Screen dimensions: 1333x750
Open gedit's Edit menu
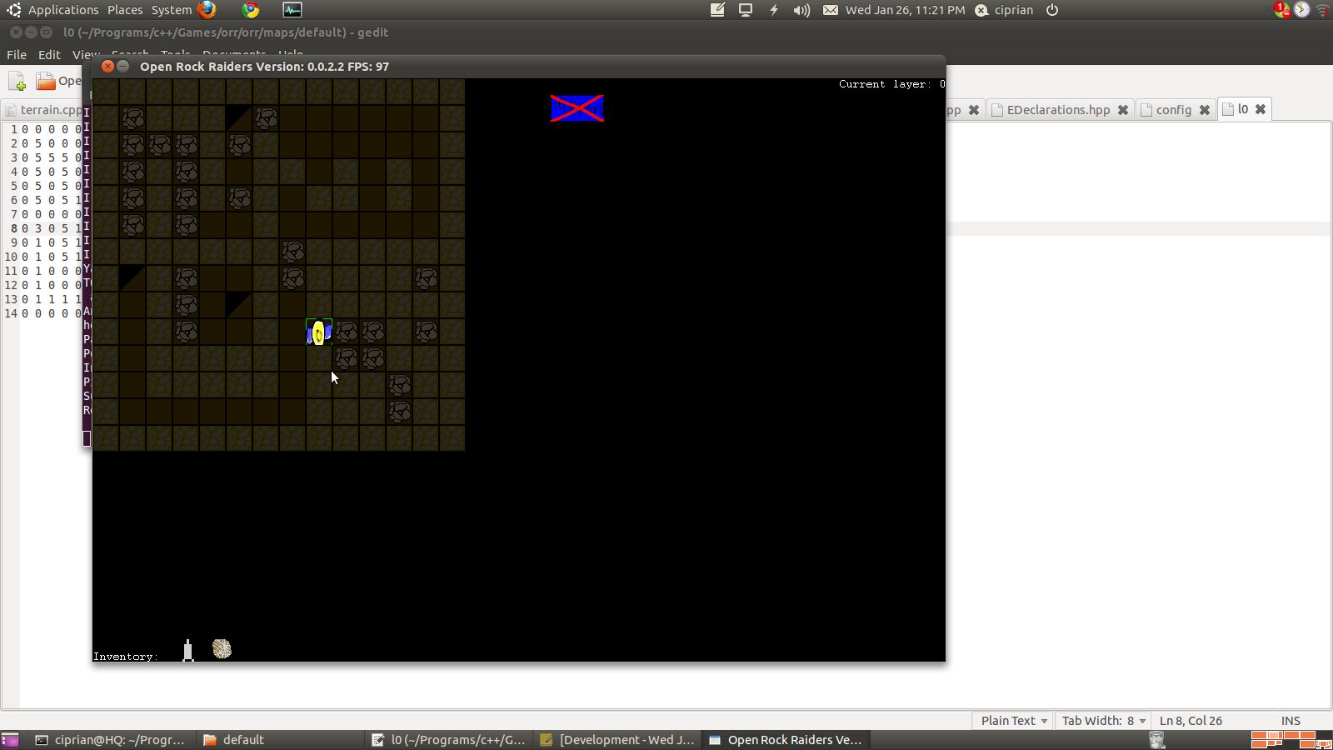coord(49,55)
